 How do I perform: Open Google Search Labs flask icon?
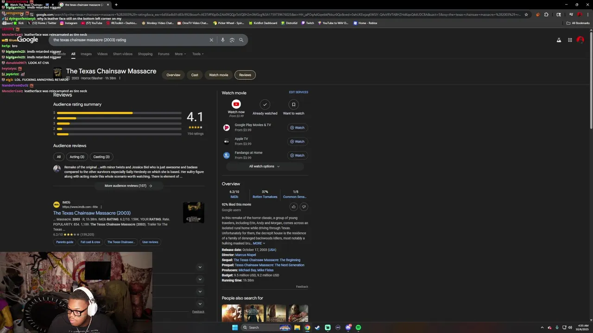coord(559,40)
